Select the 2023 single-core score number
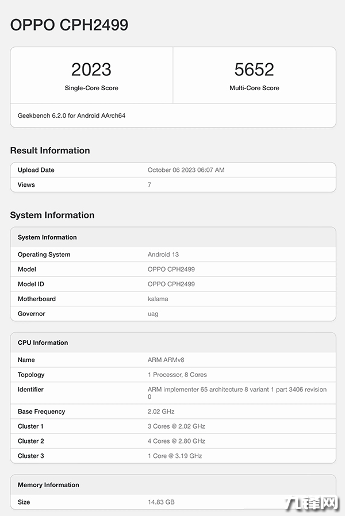Image resolution: width=345 pixels, height=516 pixels. point(91,70)
